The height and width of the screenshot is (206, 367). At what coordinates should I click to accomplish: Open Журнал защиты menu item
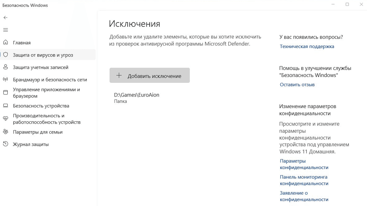(x=31, y=144)
